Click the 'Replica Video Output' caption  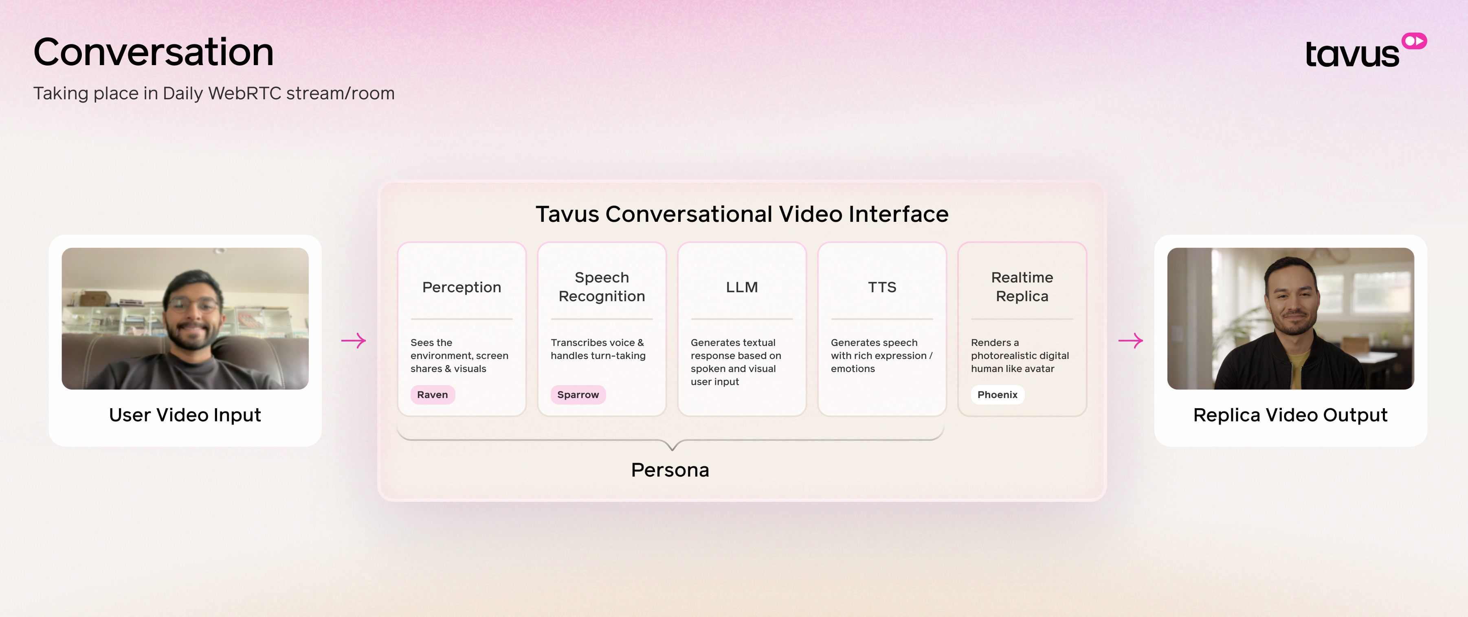point(1290,415)
